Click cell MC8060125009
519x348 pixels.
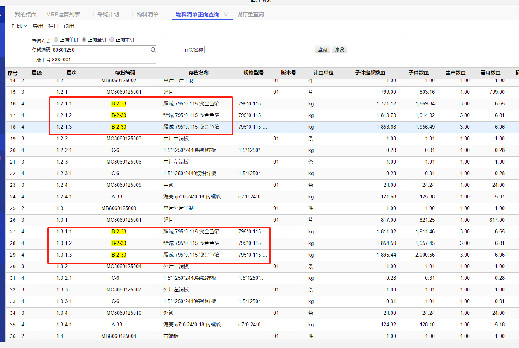(x=124, y=185)
